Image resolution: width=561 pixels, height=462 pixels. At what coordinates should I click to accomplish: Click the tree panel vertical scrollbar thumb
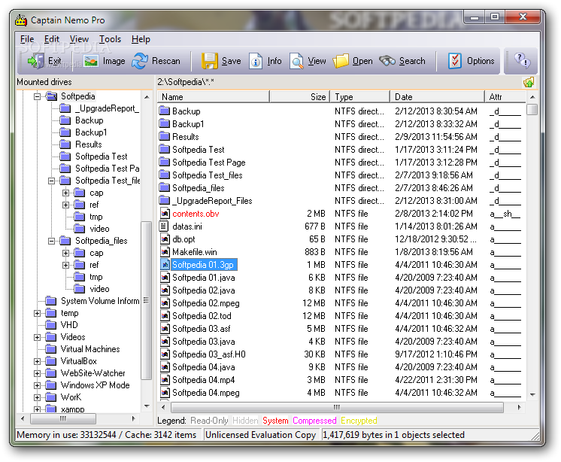pyautogui.click(x=146, y=300)
